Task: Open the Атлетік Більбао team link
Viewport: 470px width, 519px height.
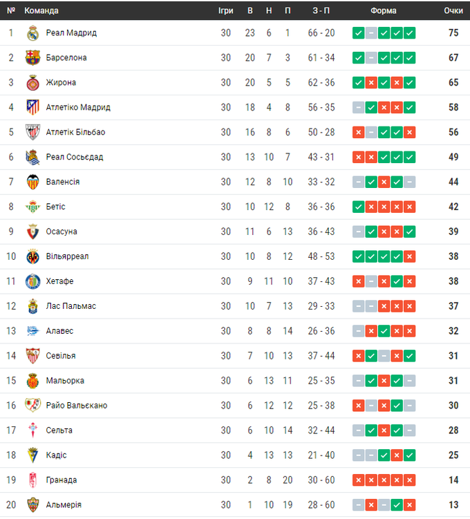Action: coord(75,133)
